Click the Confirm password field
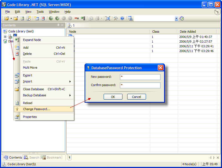The image size is (222, 168). [x=140, y=85]
